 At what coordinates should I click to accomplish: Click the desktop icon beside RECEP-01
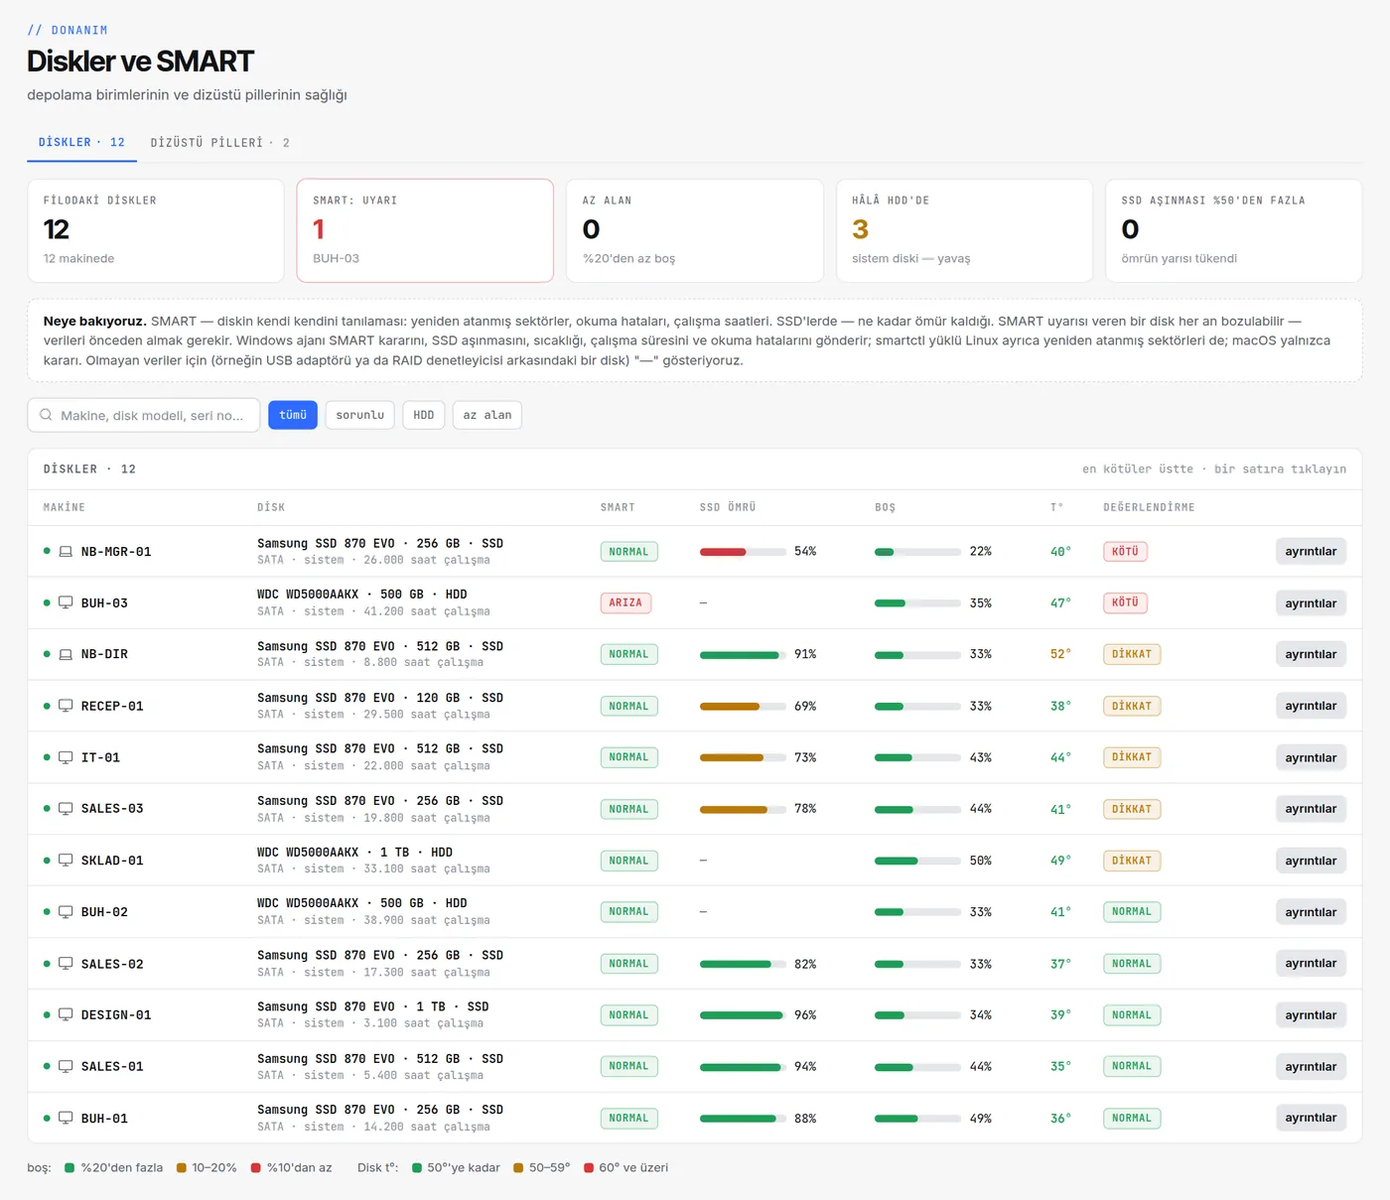point(66,706)
